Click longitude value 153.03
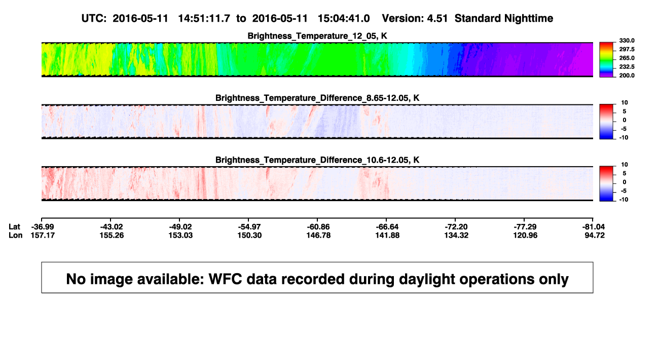 click(x=180, y=235)
